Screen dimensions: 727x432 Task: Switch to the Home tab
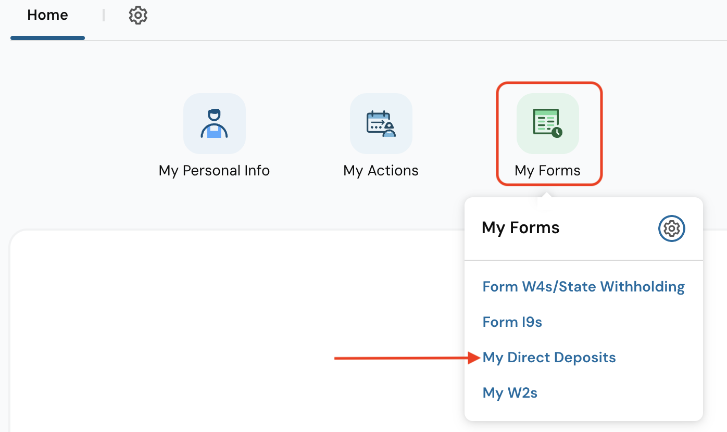tap(47, 16)
